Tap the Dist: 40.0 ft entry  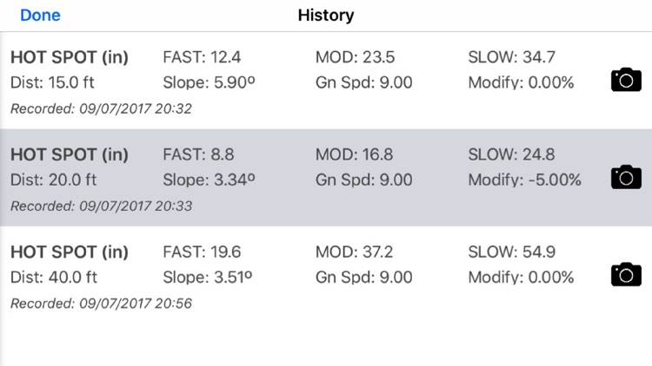click(54, 278)
